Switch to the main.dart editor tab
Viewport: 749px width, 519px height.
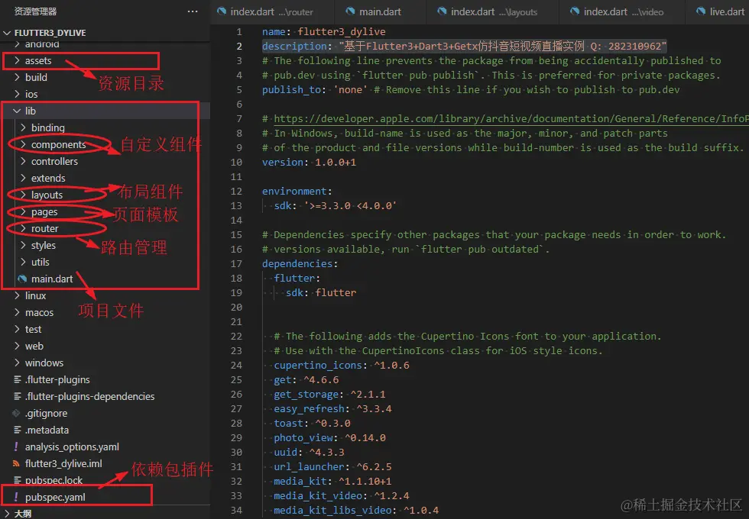[x=381, y=12]
